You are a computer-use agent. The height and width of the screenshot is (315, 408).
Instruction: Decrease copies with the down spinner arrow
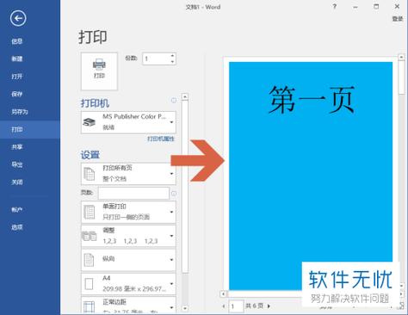point(172,62)
